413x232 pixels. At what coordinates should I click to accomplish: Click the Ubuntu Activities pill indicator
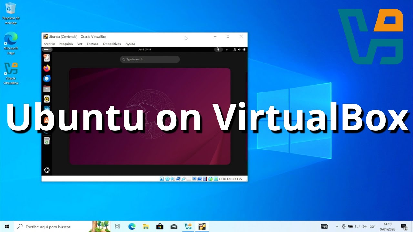click(x=47, y=49)
